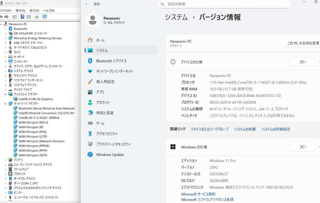320x203 pixels.
Task: Click the Microsoft サービス規約 link
Action: (x=198, y=194)
